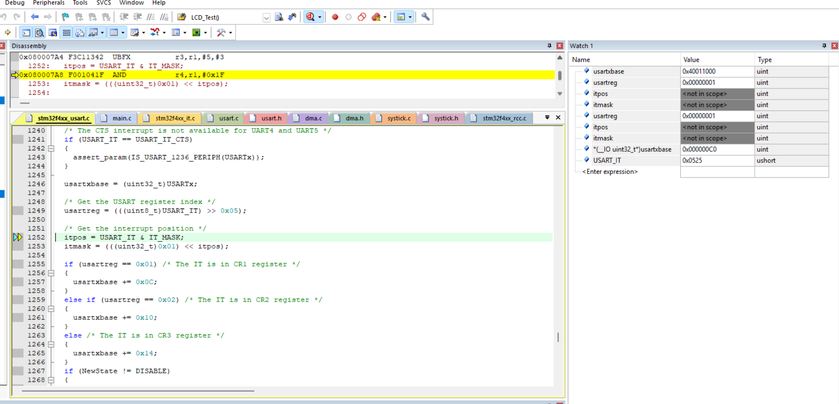Open the editor tab list dropdown arrow

(547, 118)
